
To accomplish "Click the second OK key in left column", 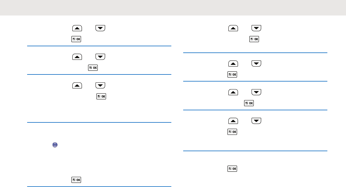I will tap(93, 68).
